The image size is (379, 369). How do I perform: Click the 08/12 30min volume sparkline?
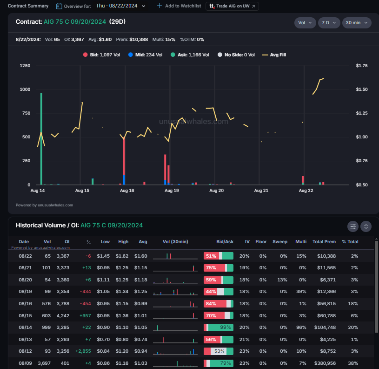click(x=175, y=351)
